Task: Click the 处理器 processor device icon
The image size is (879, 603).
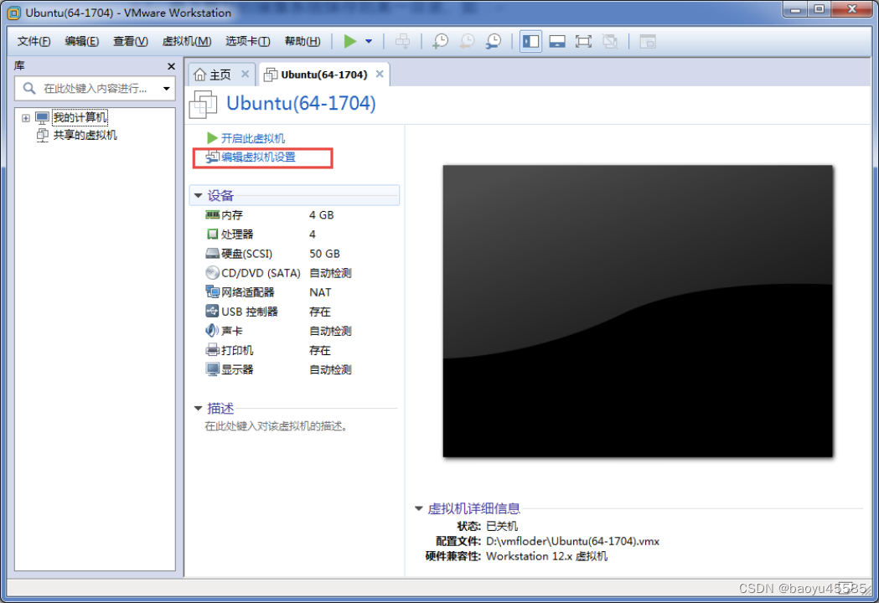Action: click(x=212, y=234)
